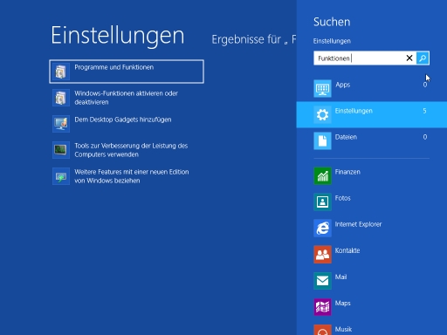Click the Dateien document icon
The width and height of the screenshot is (447, 335).
pos(322,140)
